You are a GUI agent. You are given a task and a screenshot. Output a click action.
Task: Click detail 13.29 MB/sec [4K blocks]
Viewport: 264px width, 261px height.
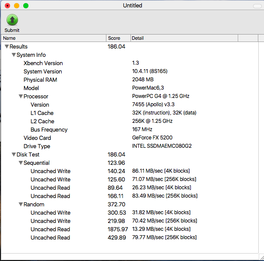point(161,229)
